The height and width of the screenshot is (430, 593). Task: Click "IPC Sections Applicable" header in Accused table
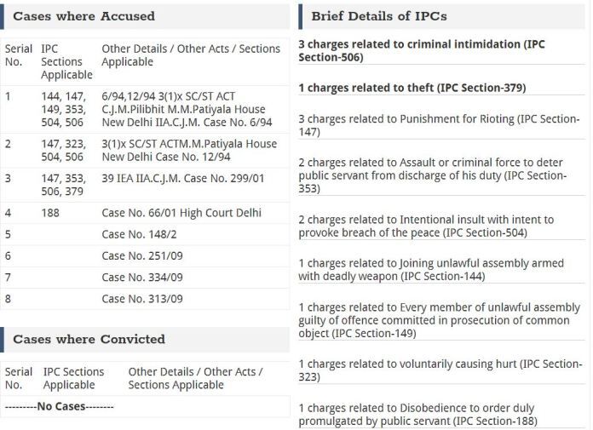(66, 62)
